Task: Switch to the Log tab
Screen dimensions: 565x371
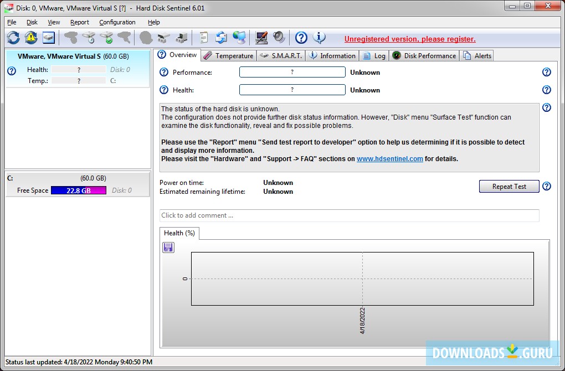Action: click(374, 56)
